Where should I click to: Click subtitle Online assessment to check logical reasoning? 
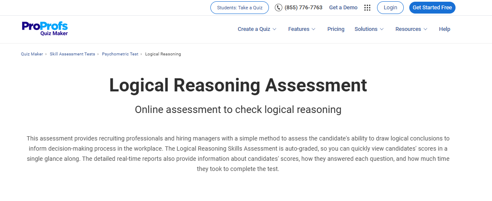pyautogui.click(x=238, y=110)
